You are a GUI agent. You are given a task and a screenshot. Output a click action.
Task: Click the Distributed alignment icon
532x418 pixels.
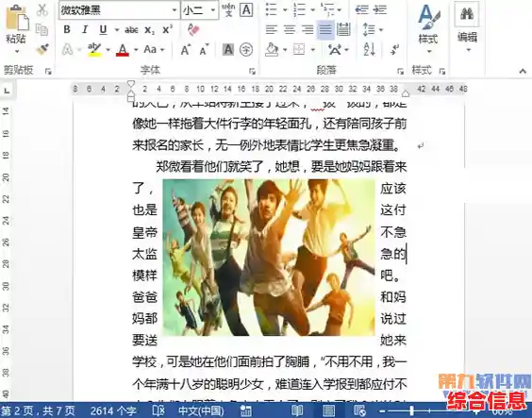[343, 29]
